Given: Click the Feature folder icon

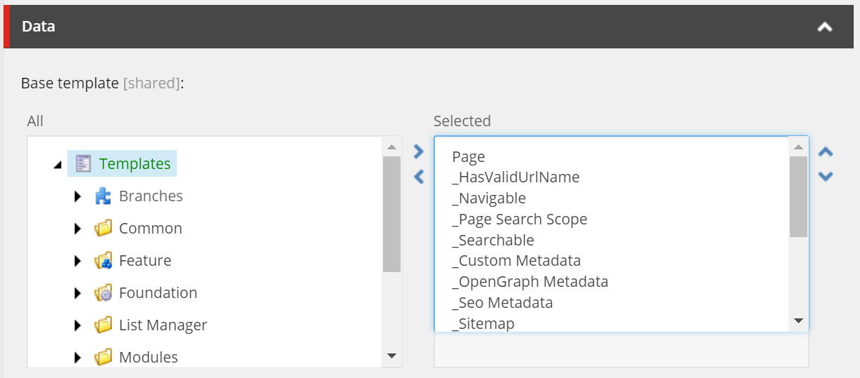Looking at the screenshot, I should pos(103,261).
